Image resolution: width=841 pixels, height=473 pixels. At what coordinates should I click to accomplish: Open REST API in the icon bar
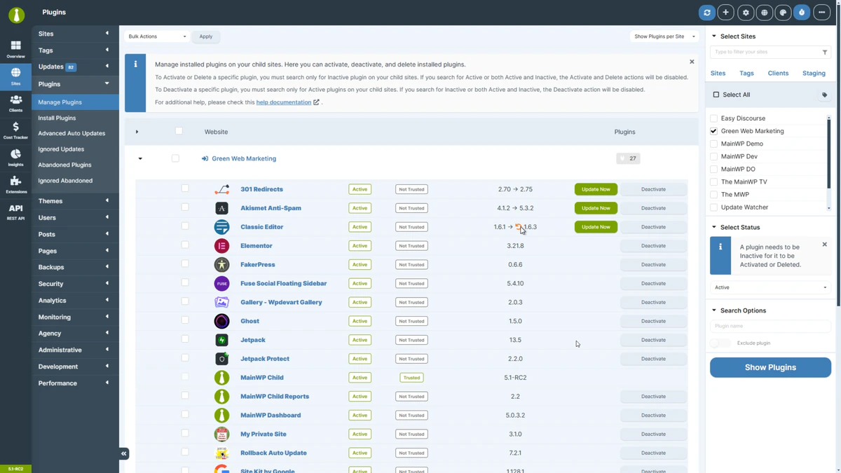click(x=15, y=212)
